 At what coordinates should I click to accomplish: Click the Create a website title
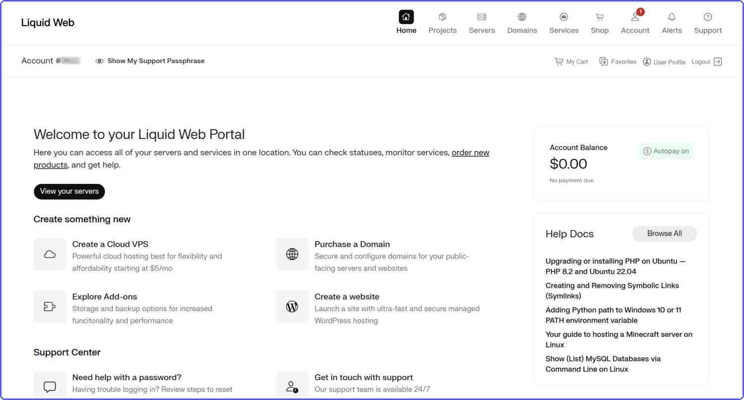(x=347, y=296)
